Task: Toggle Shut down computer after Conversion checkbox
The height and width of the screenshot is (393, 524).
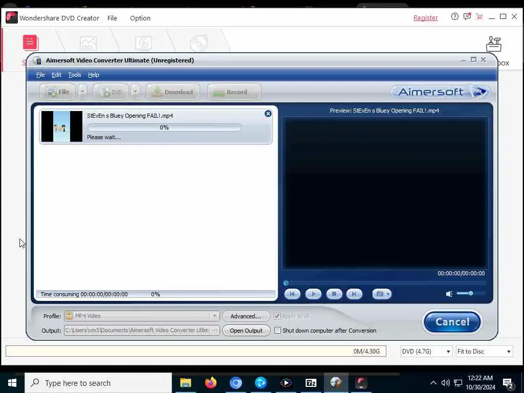Action: tap(277, 331)
